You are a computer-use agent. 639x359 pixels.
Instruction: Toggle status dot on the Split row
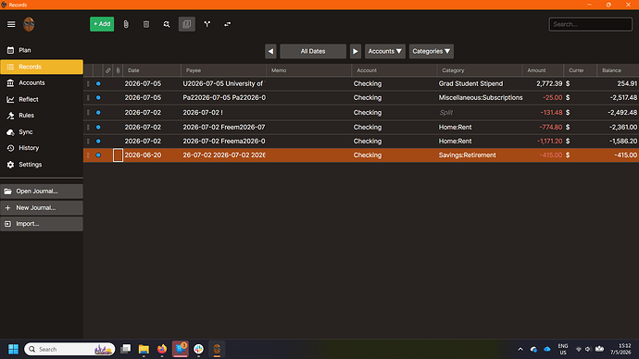[98, 113]
